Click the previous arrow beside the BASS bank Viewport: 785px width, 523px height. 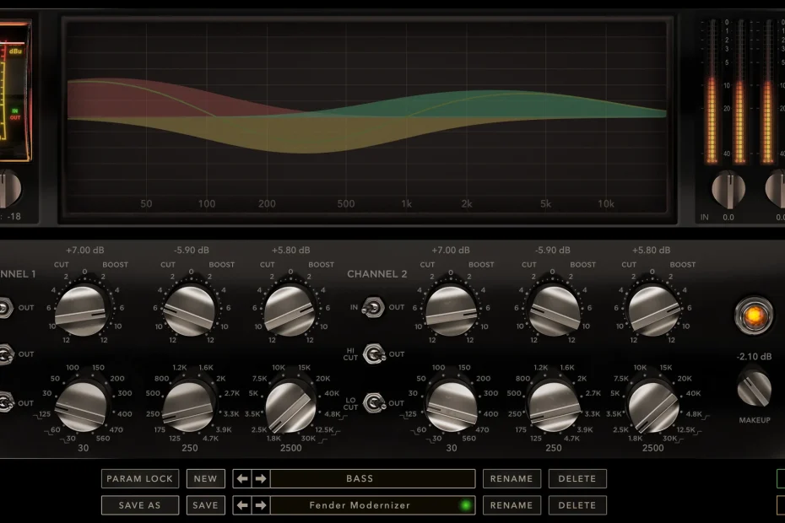pyautogui.click(x=243, y=478)
